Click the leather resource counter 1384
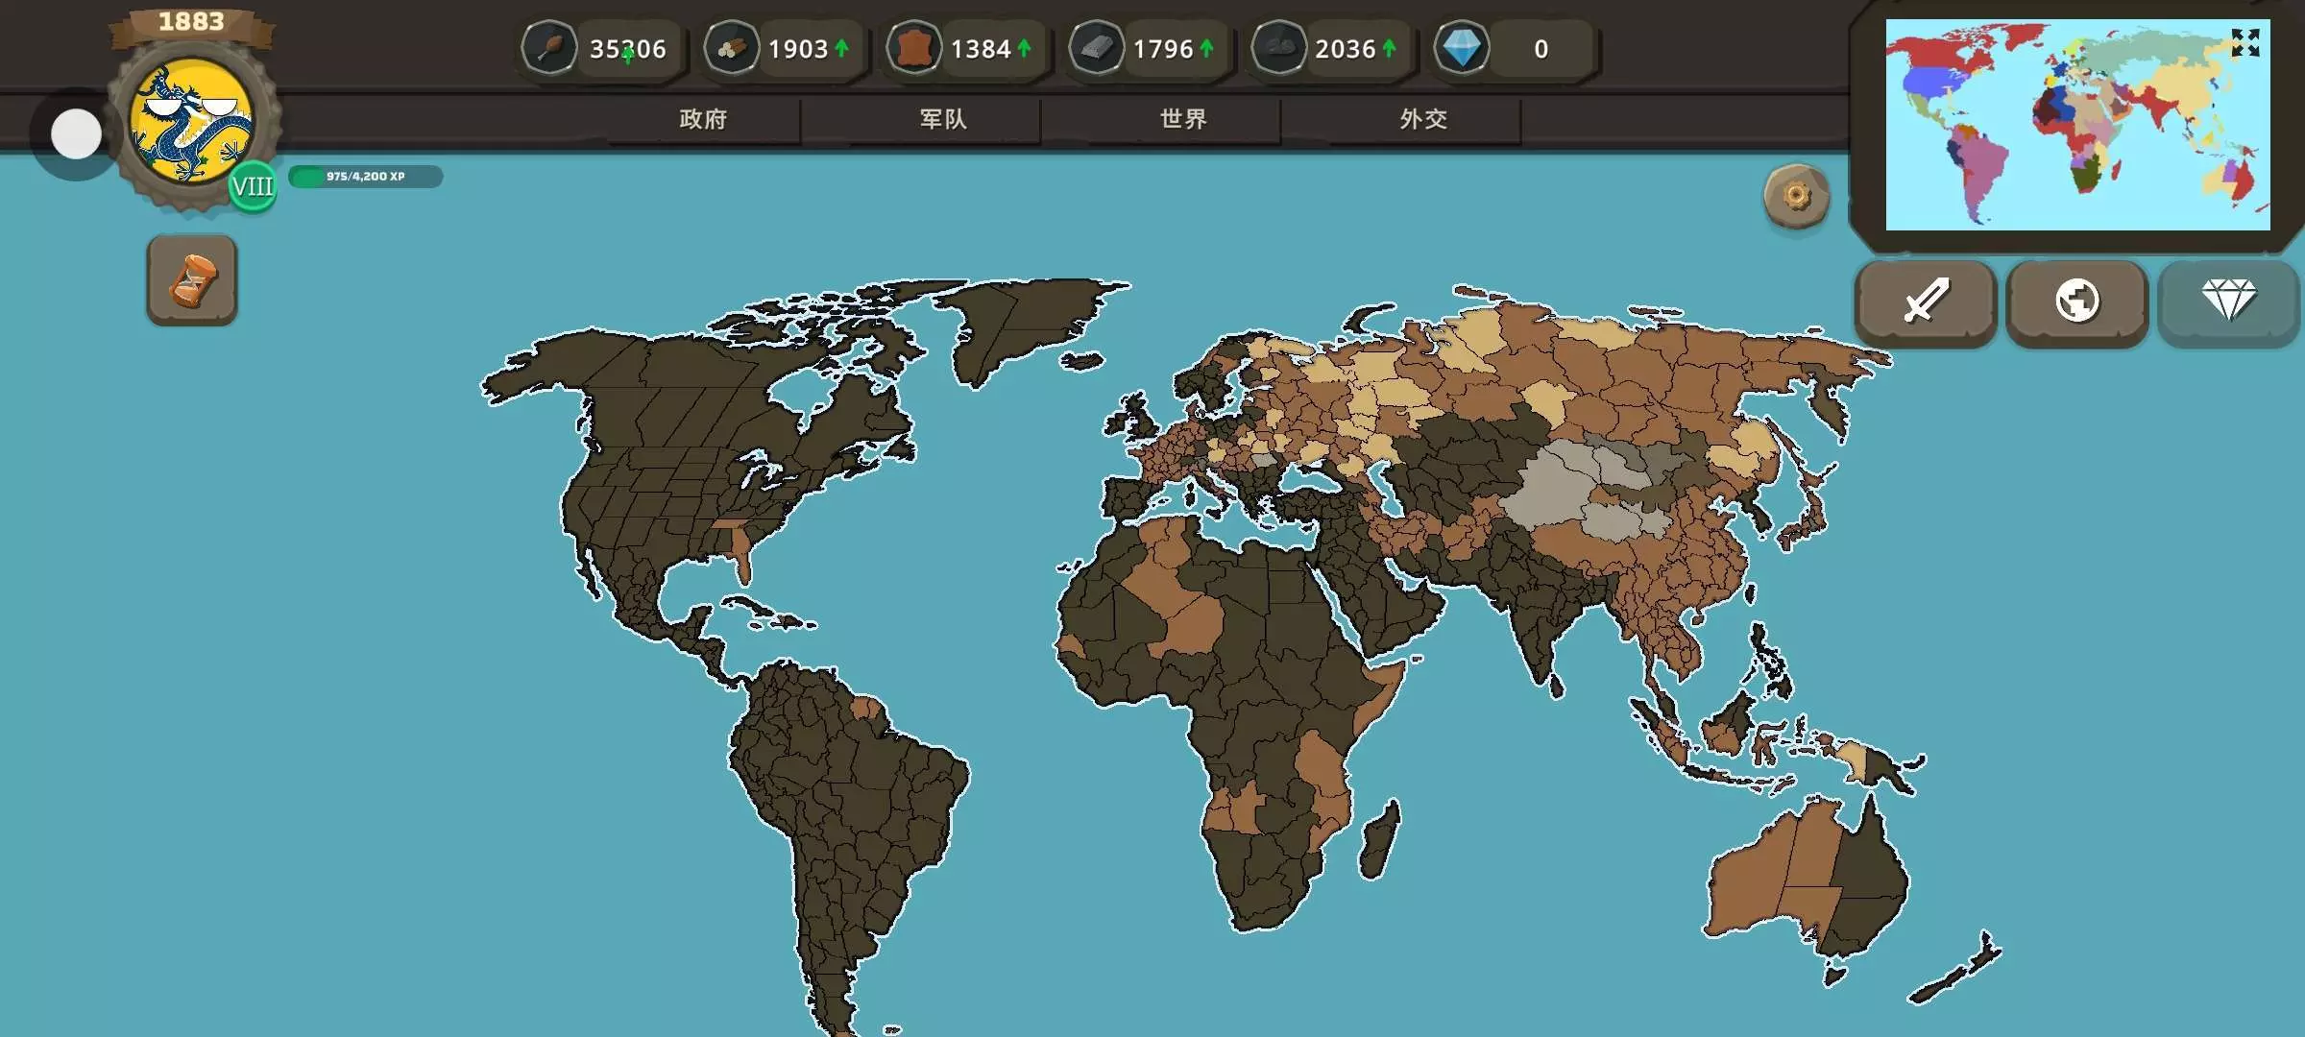The width and height of the screenshot is (2305, 1037). (x=980, y=49)
